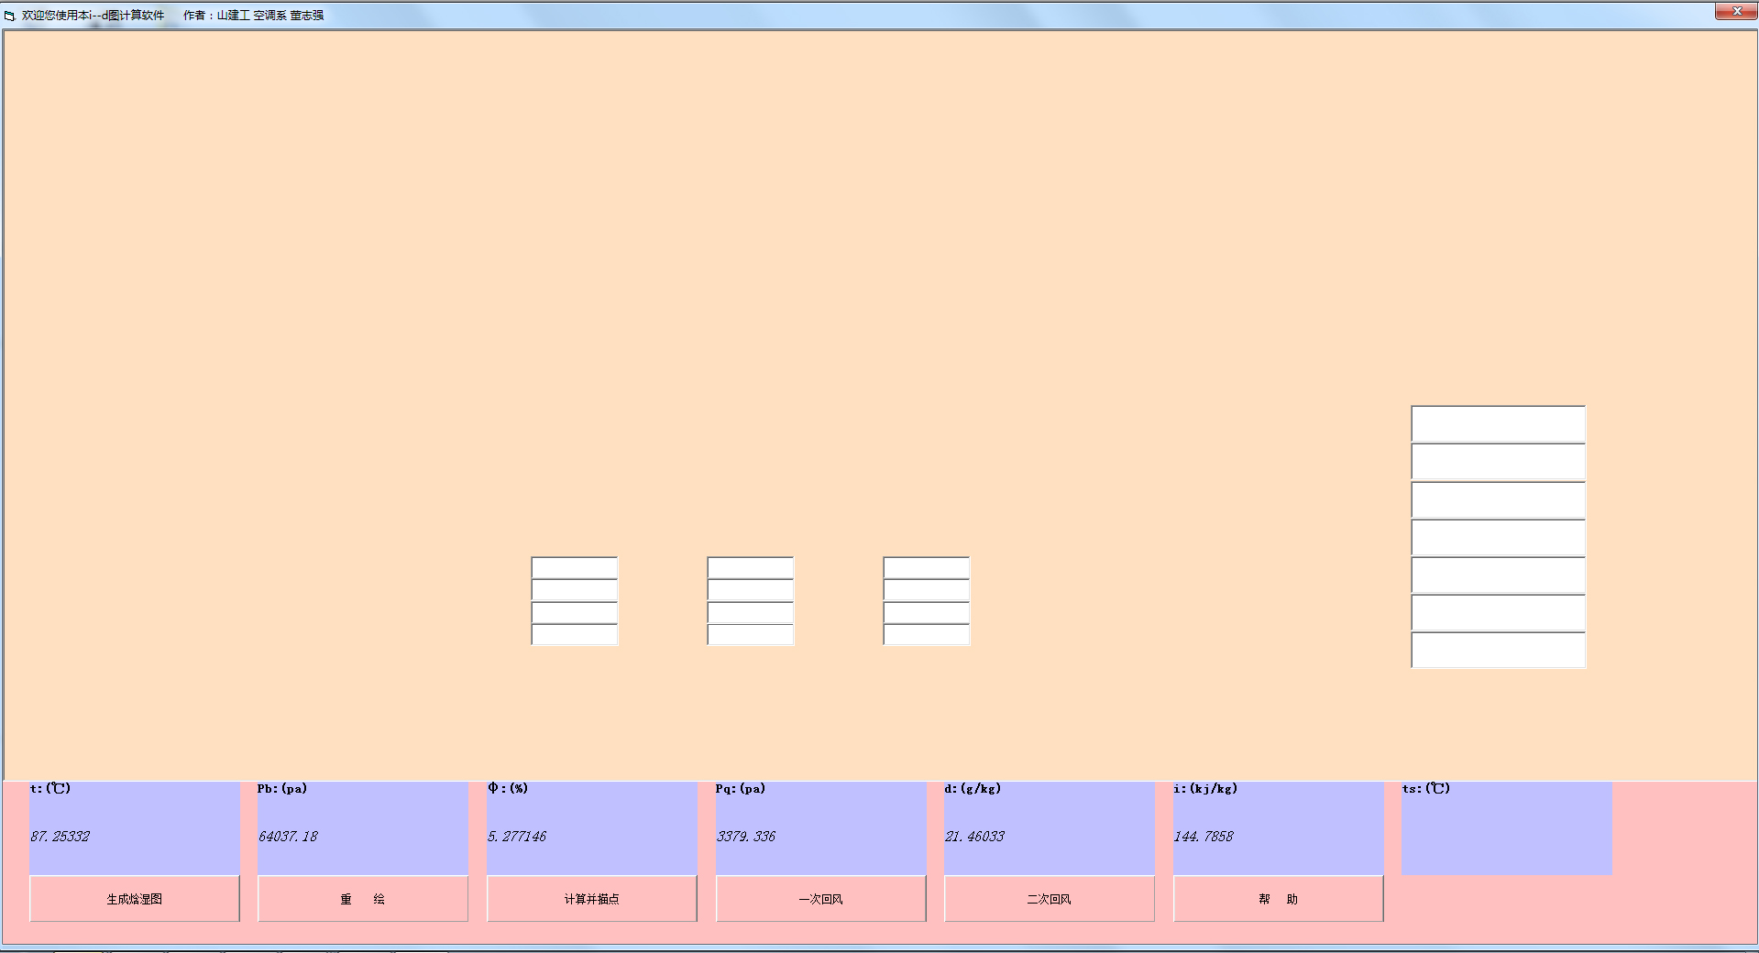Click the application icon in title bar
This screenshot has height=953, width=1759.
(x=10, y=16)
